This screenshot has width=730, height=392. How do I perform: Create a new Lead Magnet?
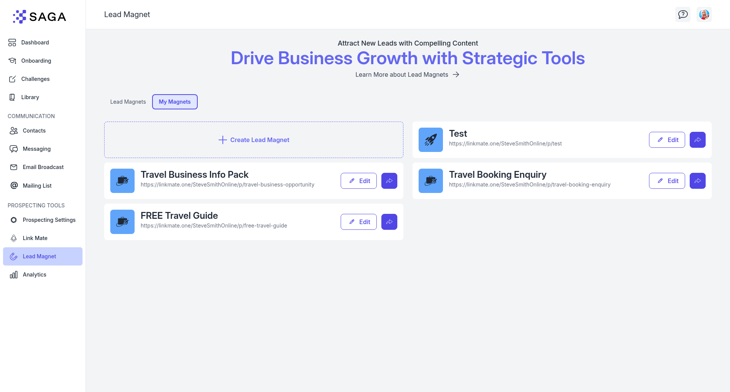(254, 140)
